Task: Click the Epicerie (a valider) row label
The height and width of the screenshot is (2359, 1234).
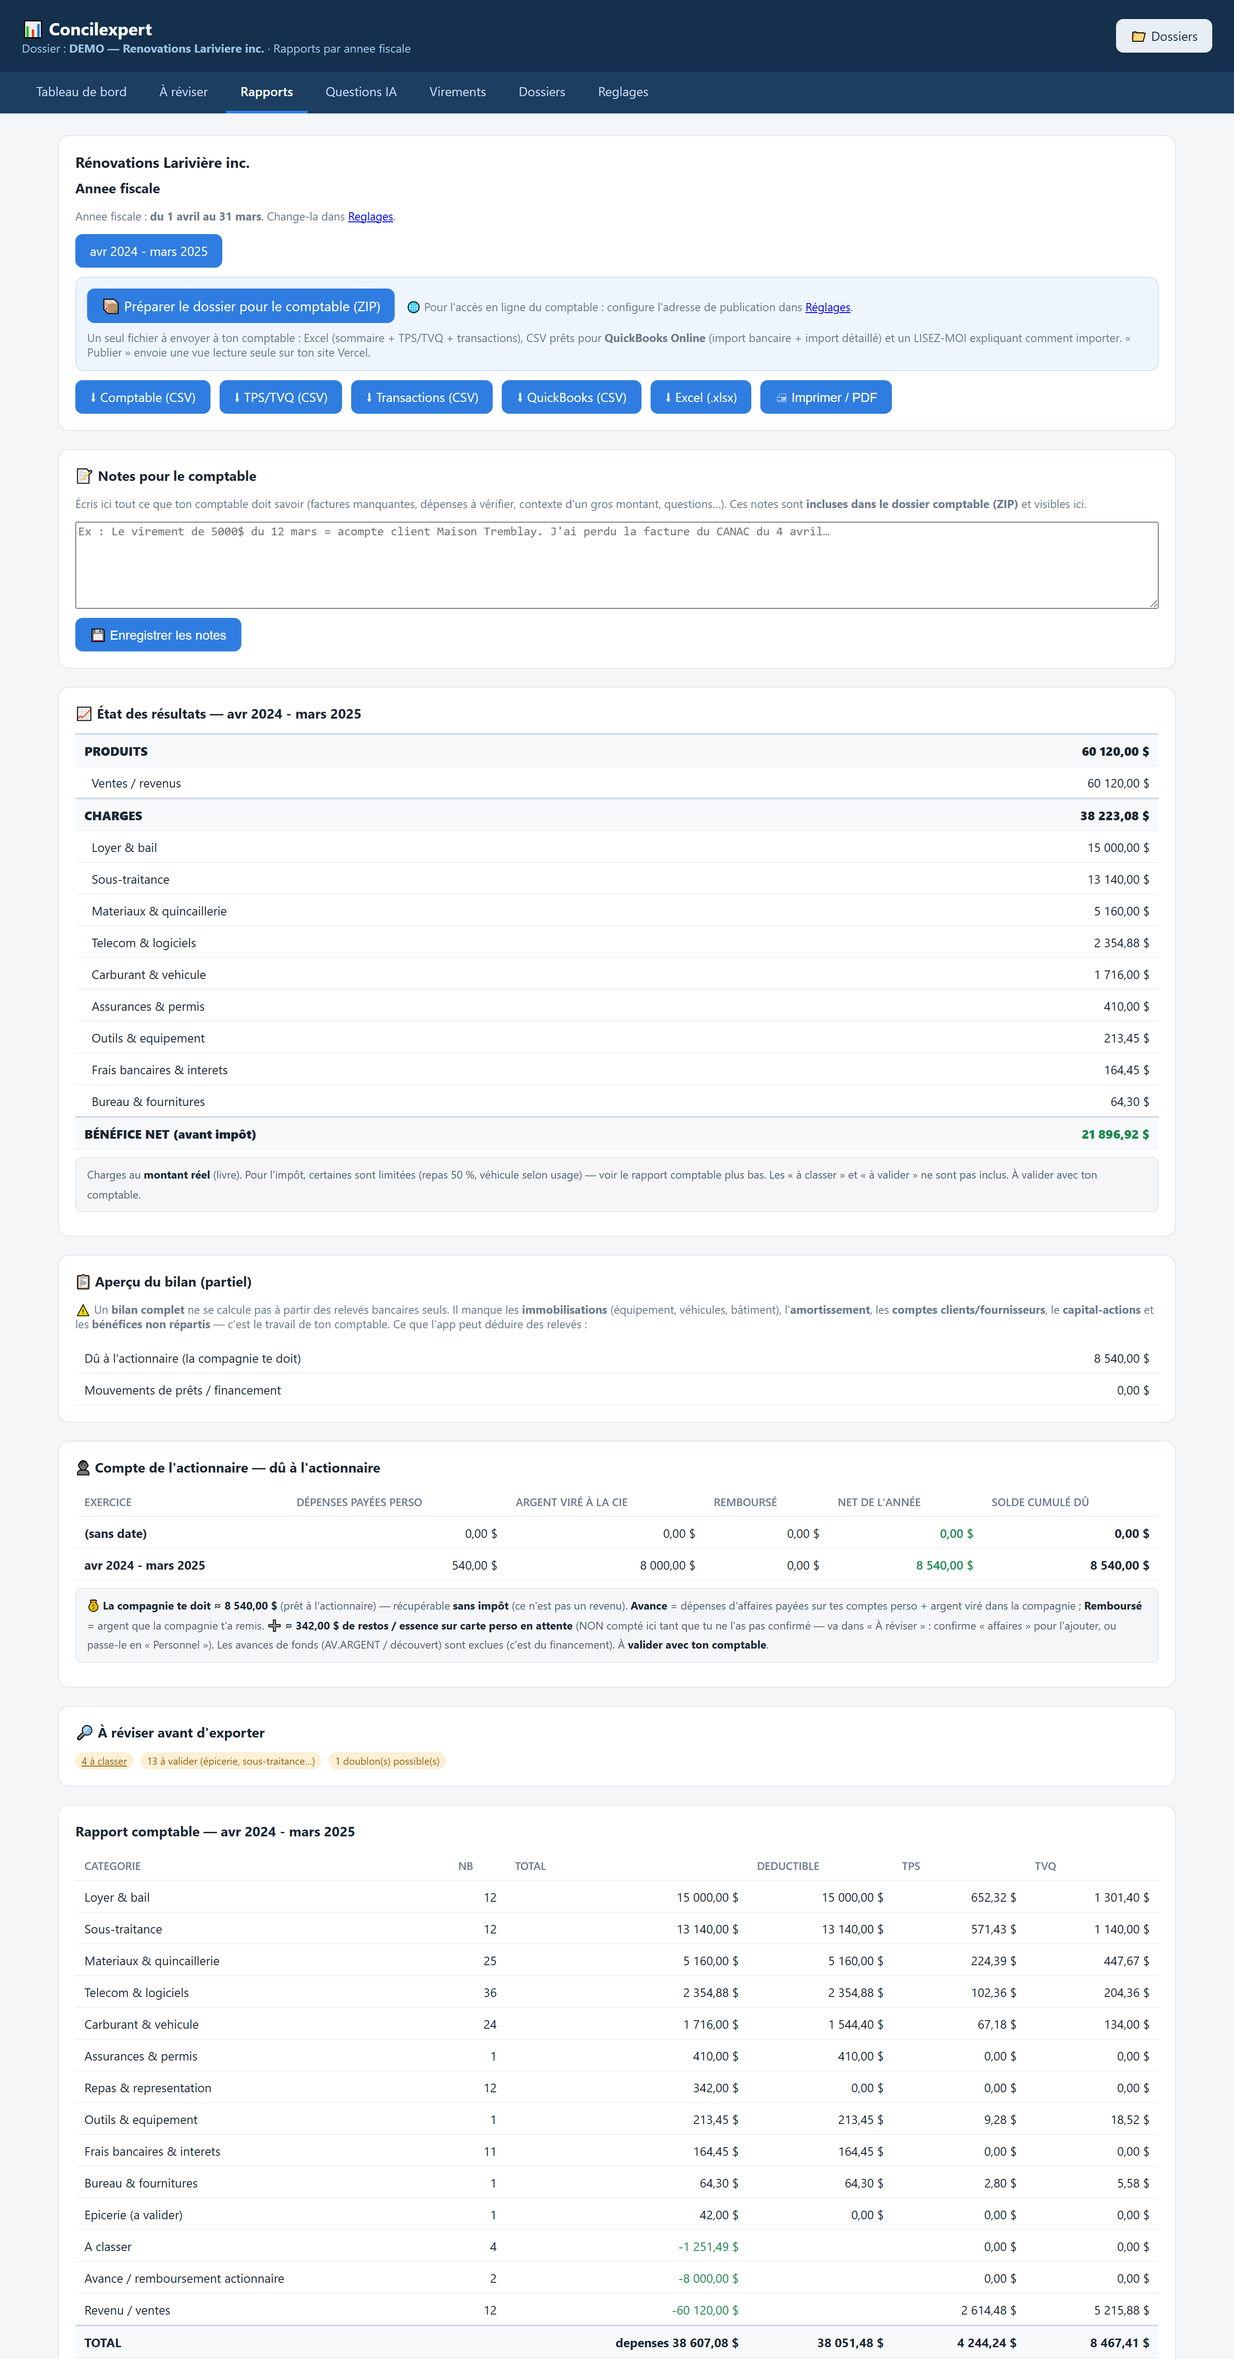Action: pos(134,2215)
